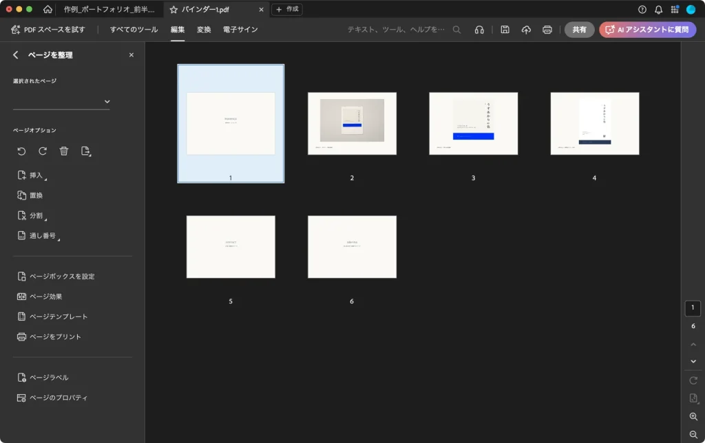Open the user profile avatar
This screenshot has height=443, width=705.
[x=691, y=10]
